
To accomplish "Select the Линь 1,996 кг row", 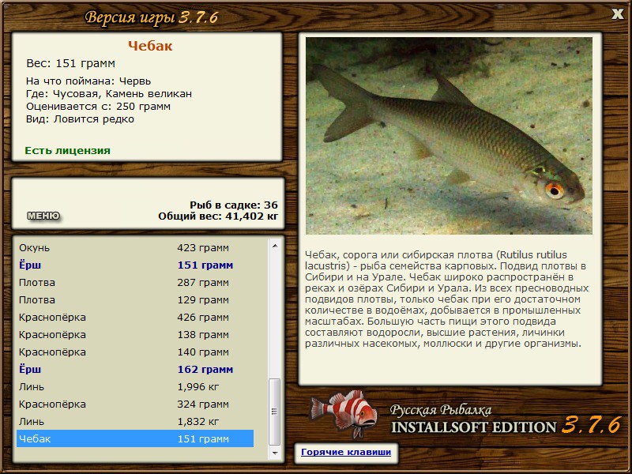I will pos(135,386).
